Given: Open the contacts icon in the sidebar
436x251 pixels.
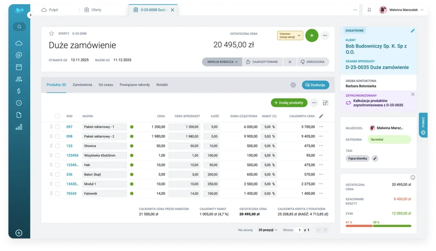Looking at the screenshot, I should pyautogui.click(x=19, y=79).
